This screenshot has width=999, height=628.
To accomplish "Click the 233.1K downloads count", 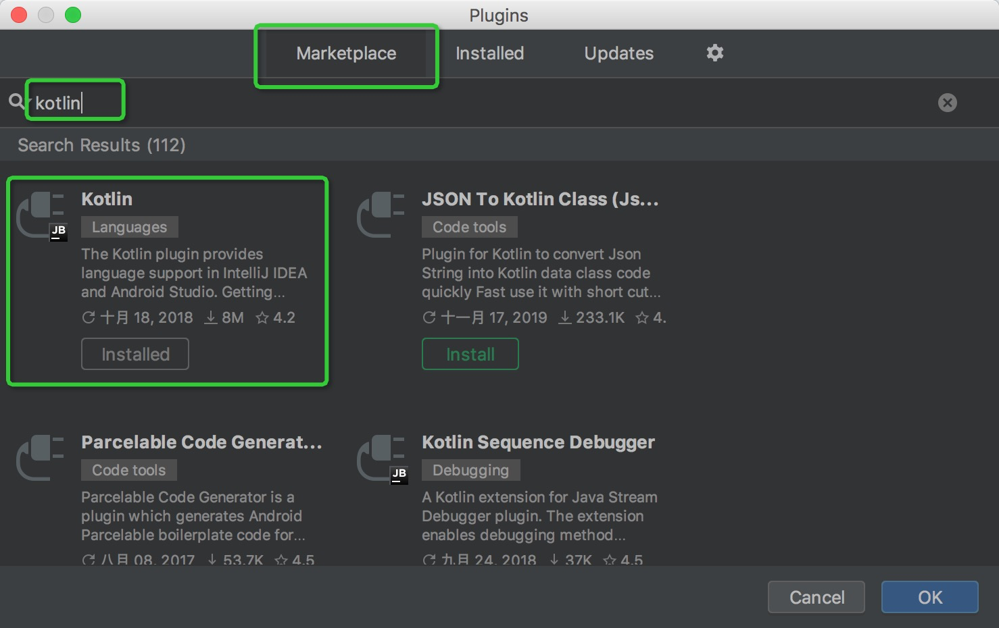I will click(600, 317).
